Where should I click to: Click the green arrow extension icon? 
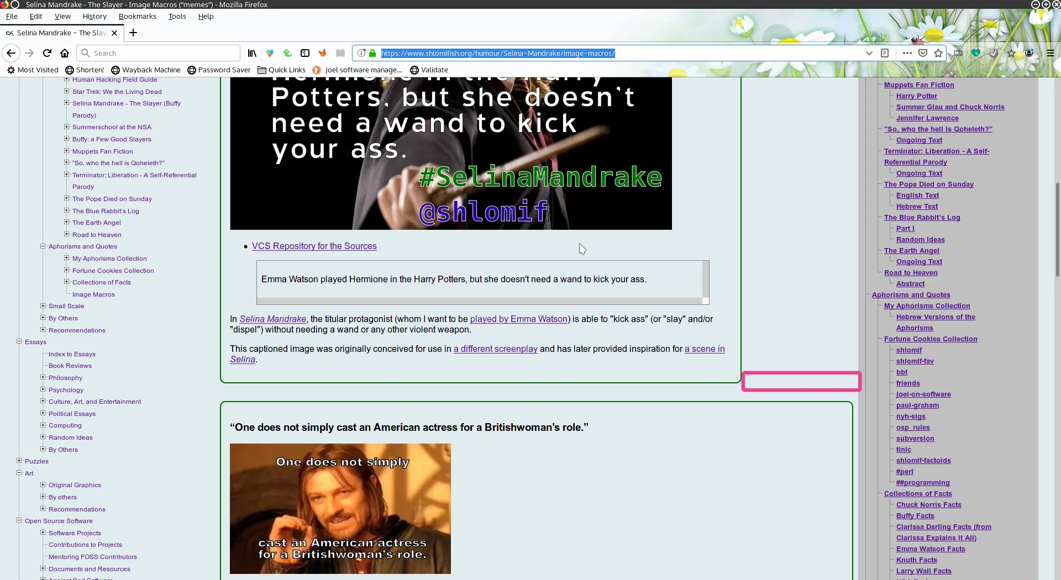click(x=287, y=53)
